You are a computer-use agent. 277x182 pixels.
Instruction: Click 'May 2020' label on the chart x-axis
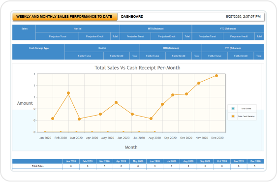(108, 138)
